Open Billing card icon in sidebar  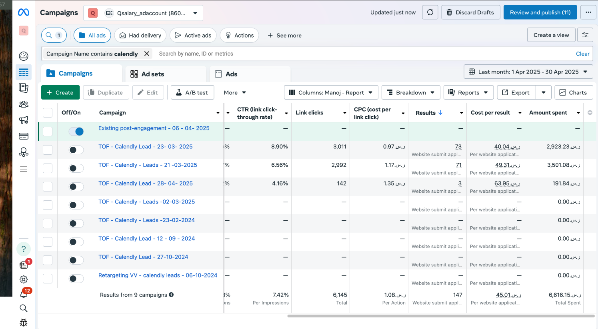coord(24,136)
